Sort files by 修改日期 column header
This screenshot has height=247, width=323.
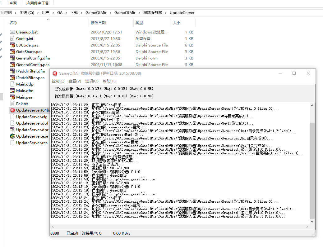(98, 23)
